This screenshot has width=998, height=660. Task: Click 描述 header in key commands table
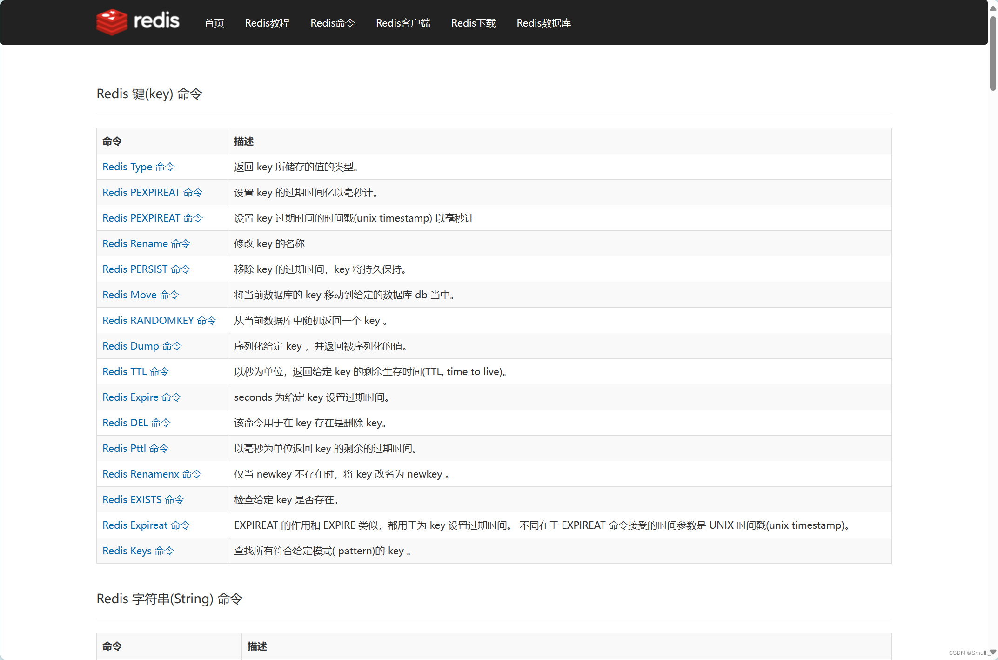[244, 141]
